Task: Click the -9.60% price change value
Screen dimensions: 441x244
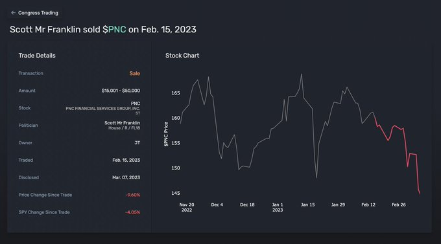Action: 133,195
